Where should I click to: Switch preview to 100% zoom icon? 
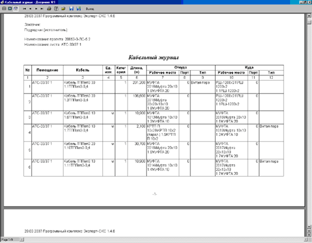[x=10, y=9]
